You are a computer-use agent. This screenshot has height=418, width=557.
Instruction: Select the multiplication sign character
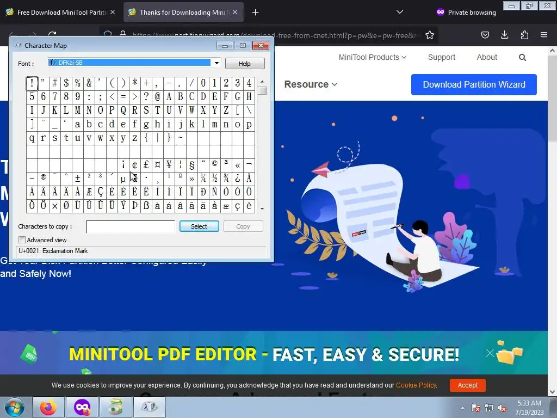point(55,206)
